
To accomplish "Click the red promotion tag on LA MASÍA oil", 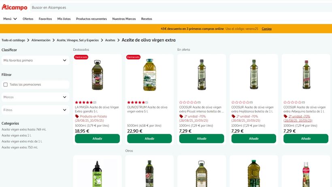I will [77, 116].
